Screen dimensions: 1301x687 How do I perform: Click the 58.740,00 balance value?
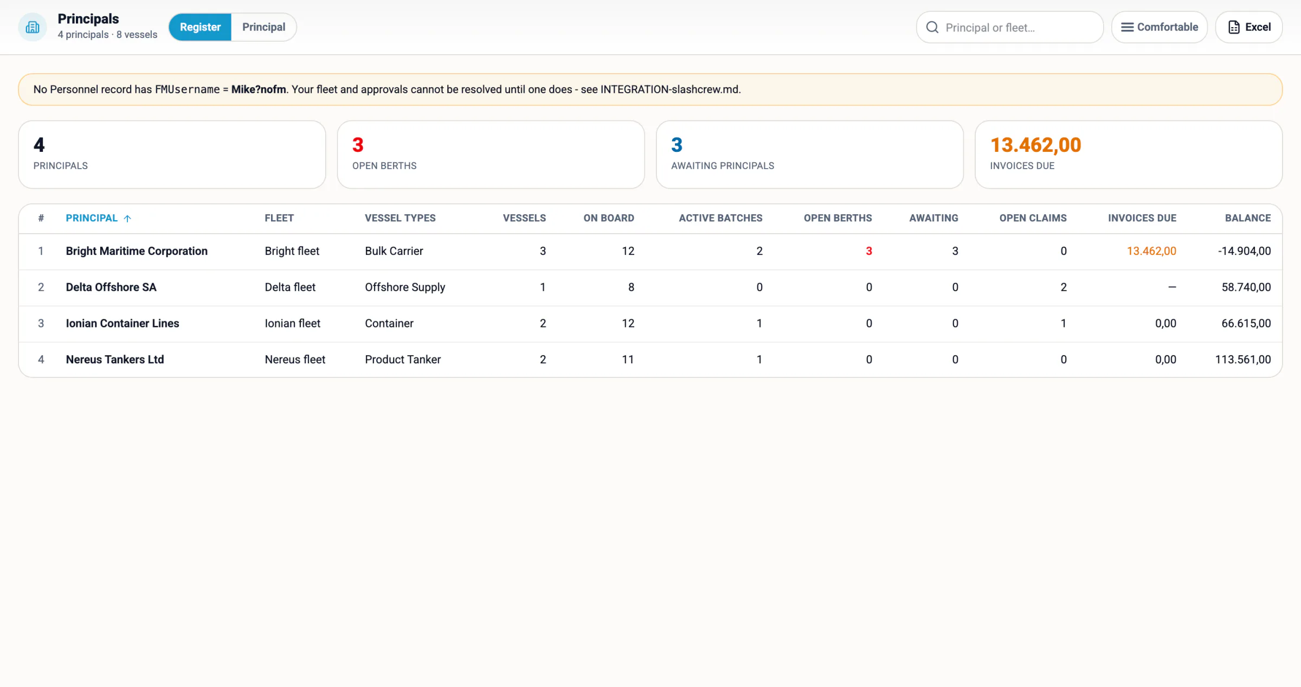(x=1246, y=287)
